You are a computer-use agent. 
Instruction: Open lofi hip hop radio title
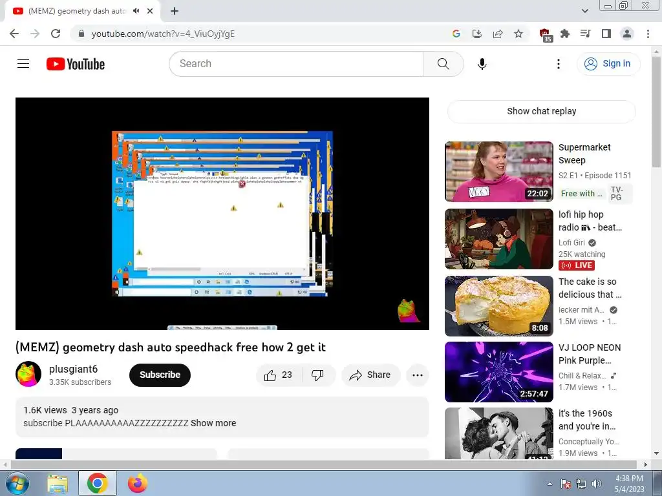tap(590, 221)
